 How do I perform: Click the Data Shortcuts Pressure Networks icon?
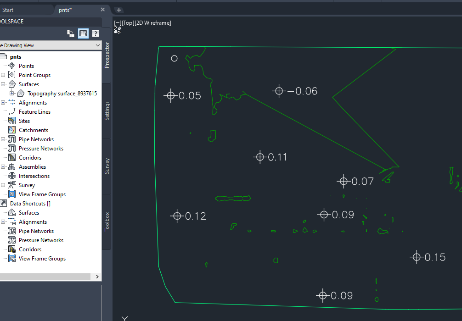[x=12, y=240]
